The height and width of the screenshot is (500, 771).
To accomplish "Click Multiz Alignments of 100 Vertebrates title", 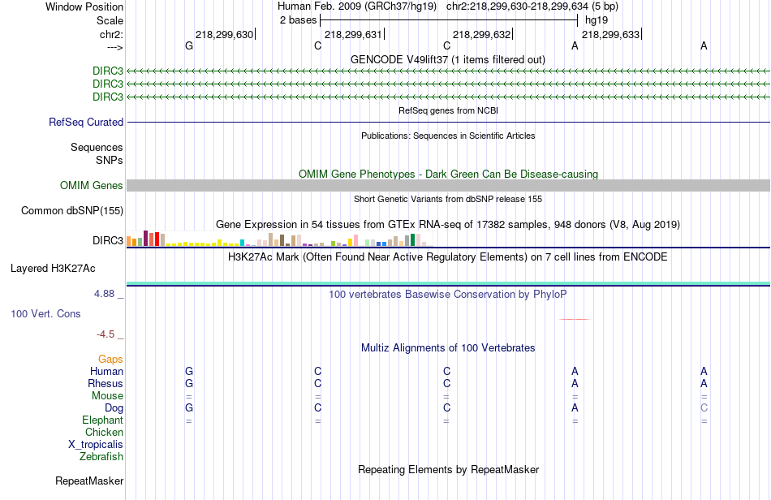I will [448, 347].
